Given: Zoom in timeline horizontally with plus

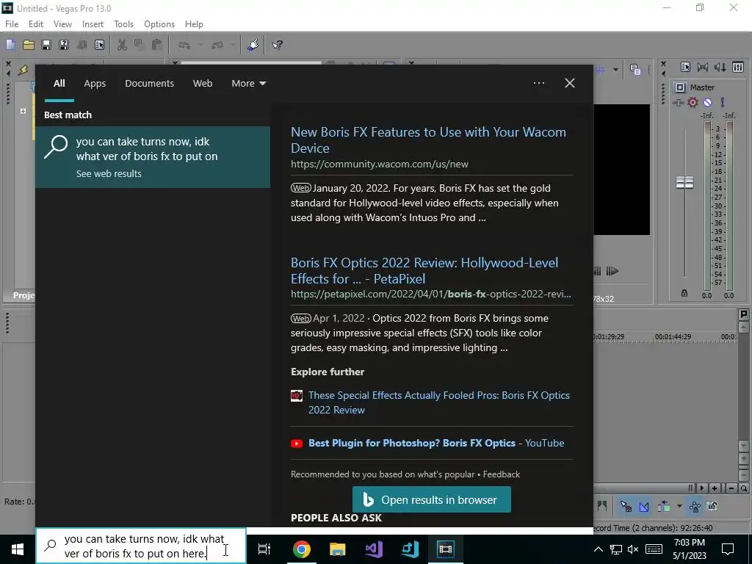Looking at the screenshot, I should [x=715, y=488].
